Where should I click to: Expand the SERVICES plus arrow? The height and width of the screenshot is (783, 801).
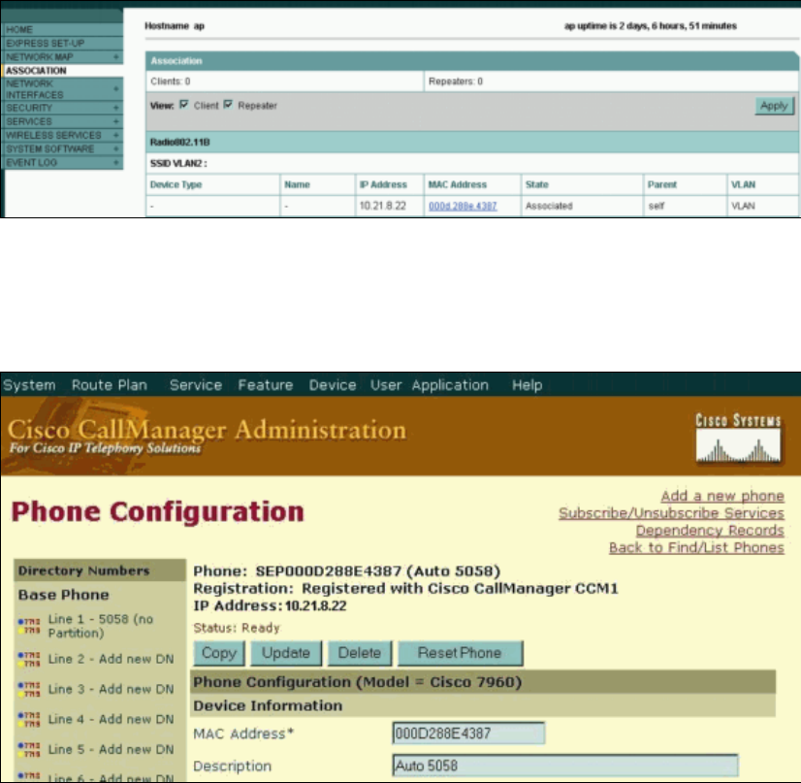coord(116,121)
